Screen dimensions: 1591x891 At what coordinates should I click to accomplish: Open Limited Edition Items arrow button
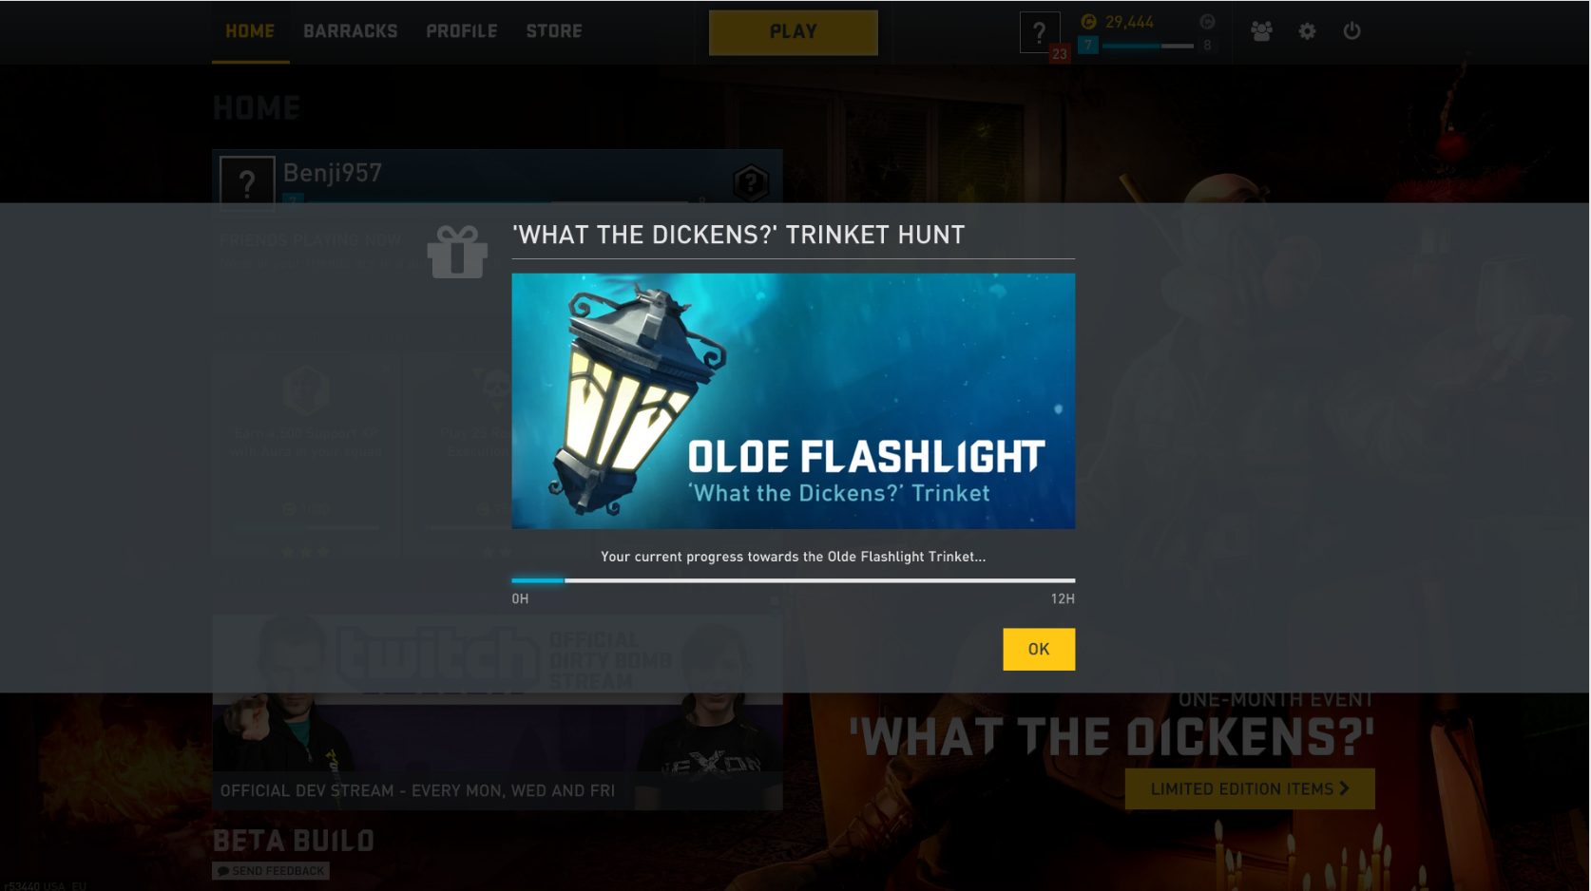(x=1250, y=789)
